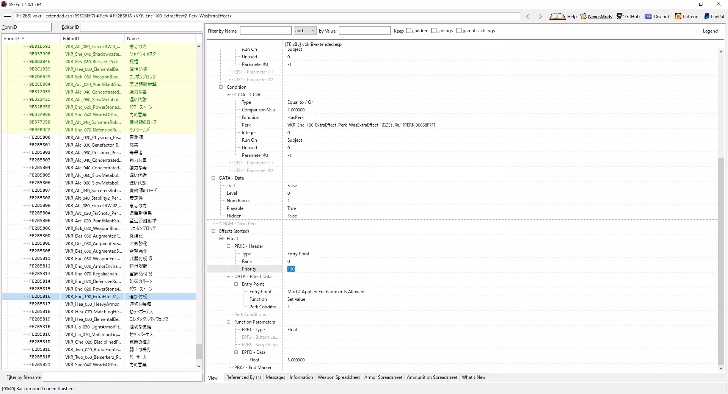This screenshot has width=728, height=394.
Task: Click the Editor ID input field
Action: click(x=141, y=27)
